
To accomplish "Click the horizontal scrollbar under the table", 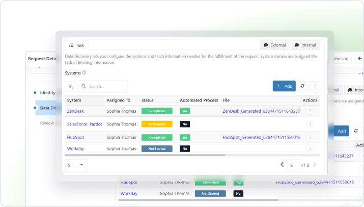I will point(145,155).
